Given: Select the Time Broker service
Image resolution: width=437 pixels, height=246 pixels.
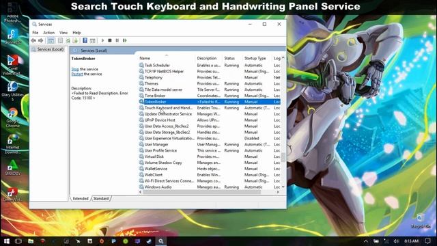Looking at the screenshot, I should 210,96.
